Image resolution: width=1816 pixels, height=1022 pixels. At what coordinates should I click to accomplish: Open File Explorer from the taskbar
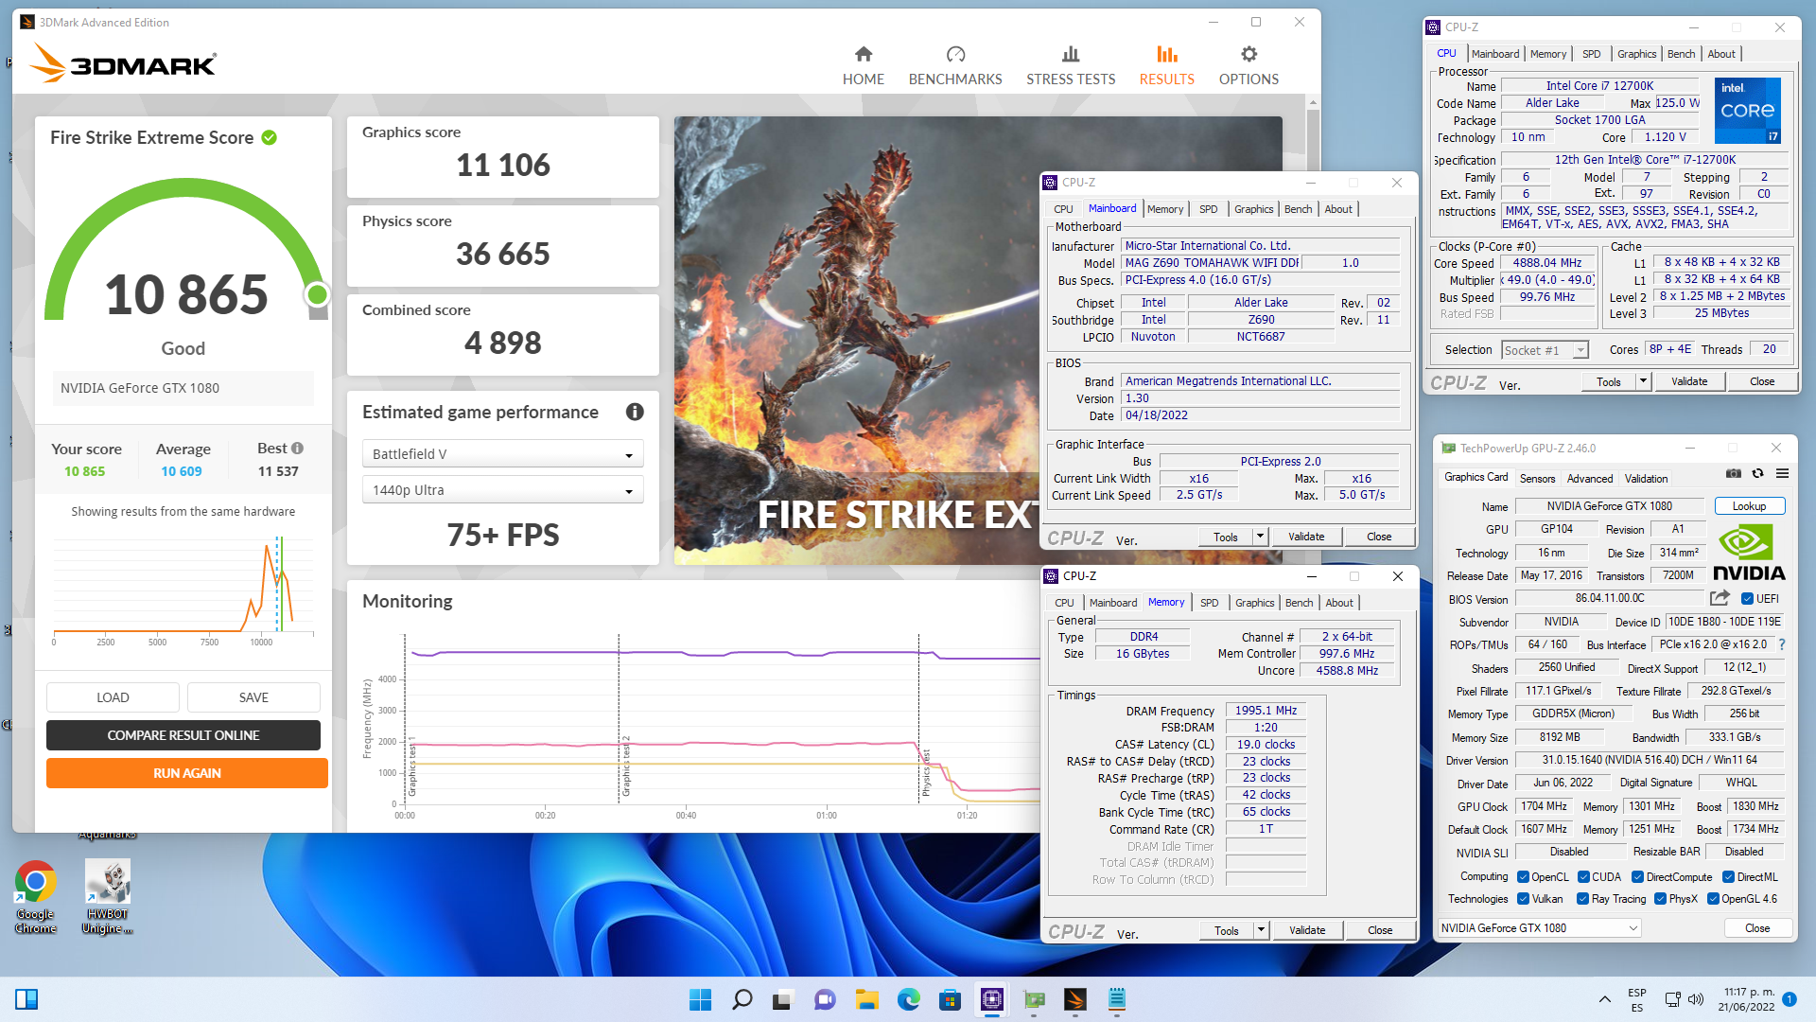pos(866,999)
